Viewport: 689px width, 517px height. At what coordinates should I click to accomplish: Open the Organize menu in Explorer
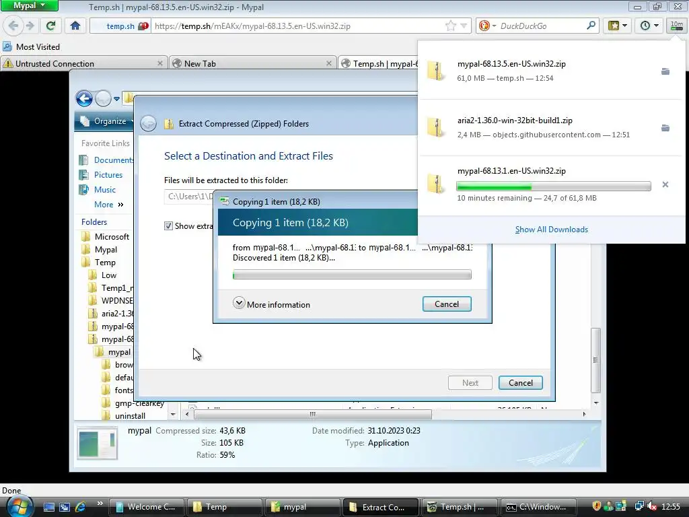(x=106, y=121)
